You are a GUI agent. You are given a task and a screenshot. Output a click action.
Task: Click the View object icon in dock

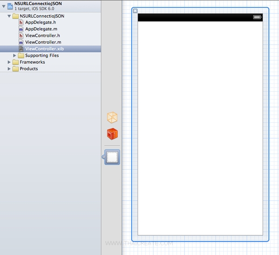coord(112,158)
